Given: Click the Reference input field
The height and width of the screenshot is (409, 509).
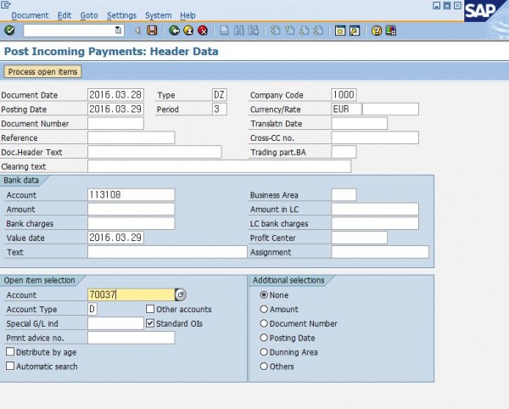Looking at the screenshot, I should point(131,137).
